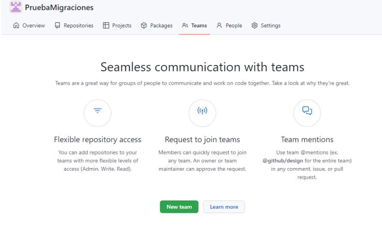Image resolution: width=382 pixels, height=230 pixels.
Task: Click the 'You can add repositories' description
Action: pyautogui.click(x=98, y=161)
